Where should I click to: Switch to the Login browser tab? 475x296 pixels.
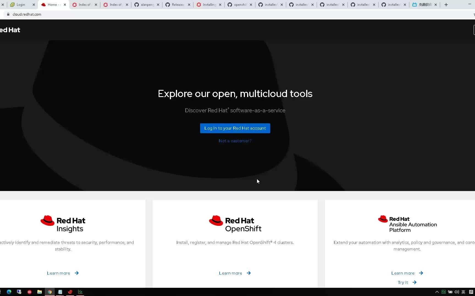point(23,5)
